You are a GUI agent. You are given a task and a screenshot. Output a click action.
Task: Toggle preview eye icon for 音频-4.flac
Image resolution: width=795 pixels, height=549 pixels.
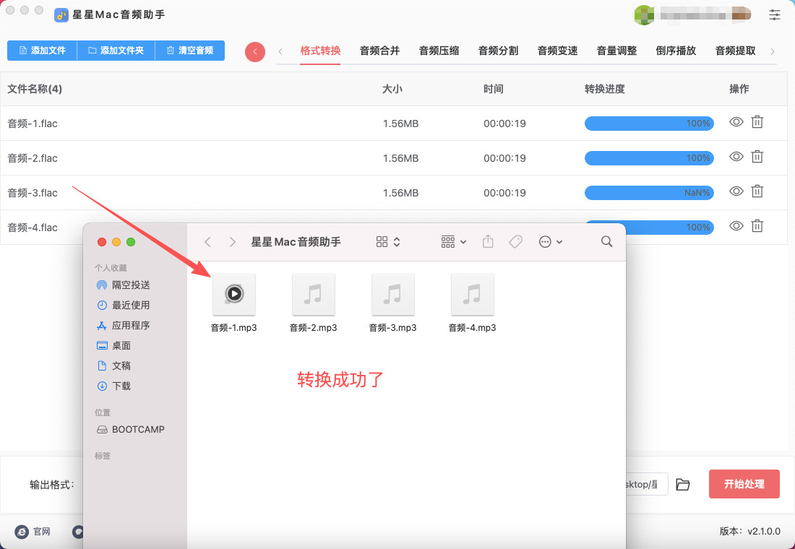coord(736,226)
